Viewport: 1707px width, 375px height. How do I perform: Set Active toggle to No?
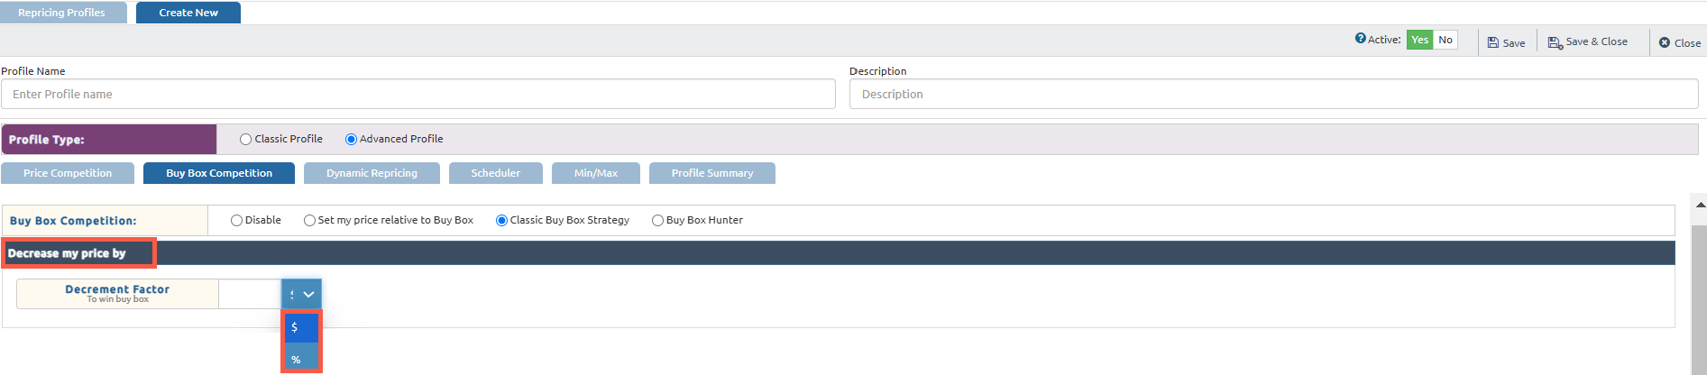tap(1445, 40)
